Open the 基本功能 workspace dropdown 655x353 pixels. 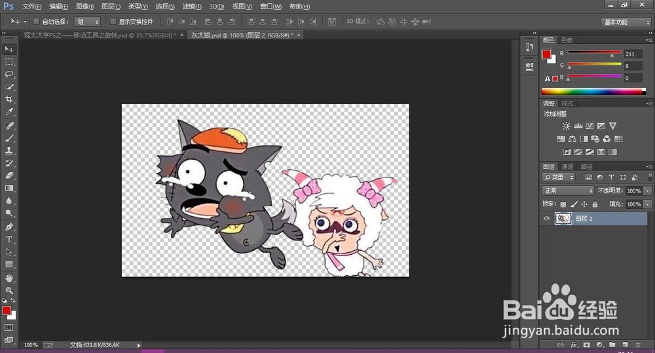coord(627,22)
